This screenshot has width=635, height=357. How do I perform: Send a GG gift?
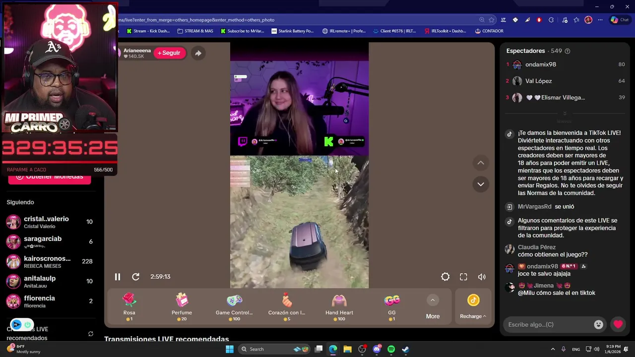point(392,306)
